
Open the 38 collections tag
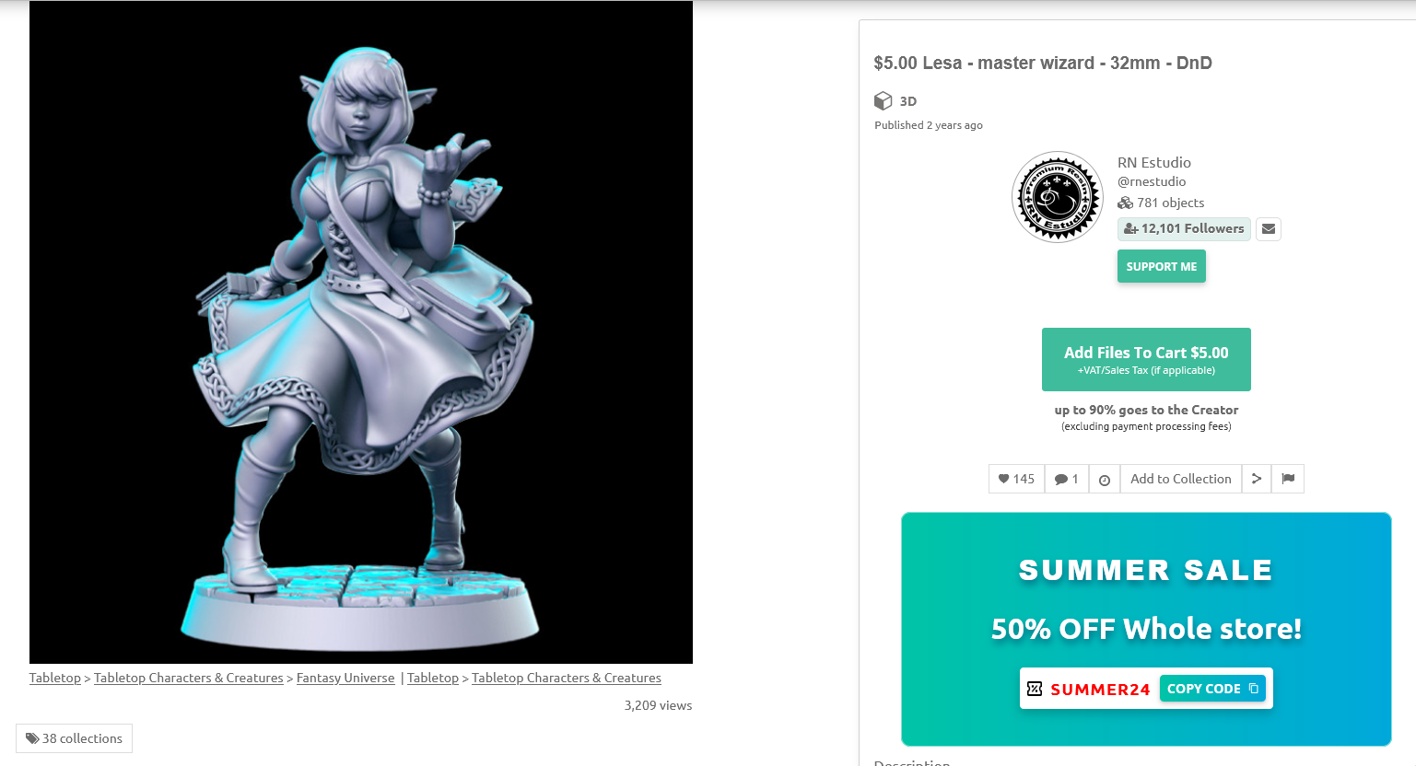point(74,738)
